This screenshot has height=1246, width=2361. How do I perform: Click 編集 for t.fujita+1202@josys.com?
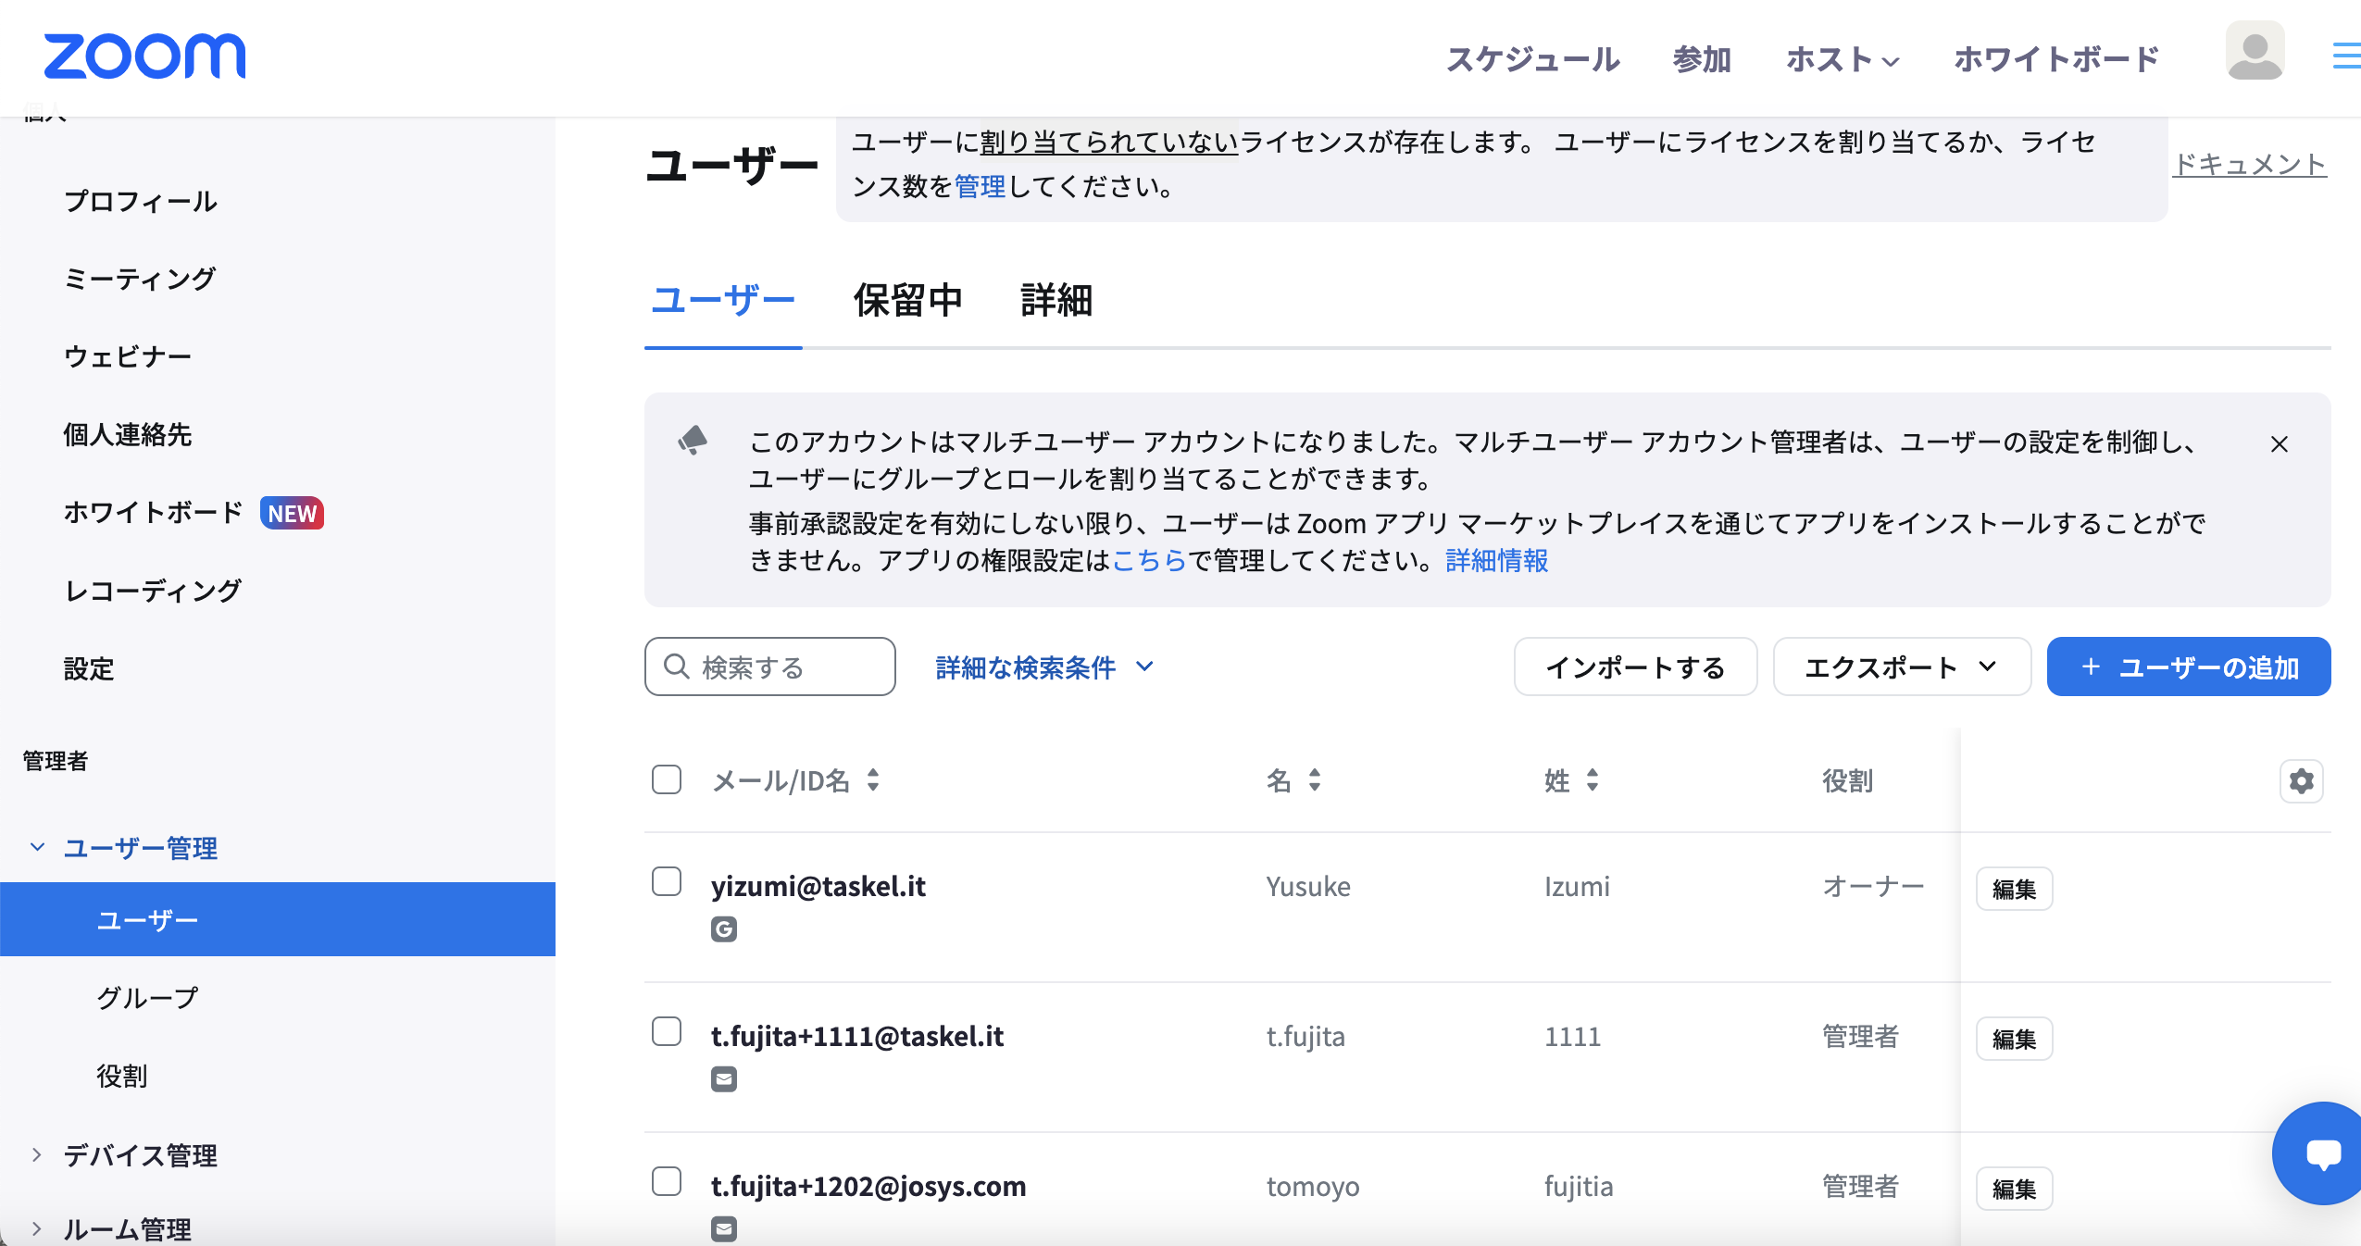(x=2014, y=1189)
